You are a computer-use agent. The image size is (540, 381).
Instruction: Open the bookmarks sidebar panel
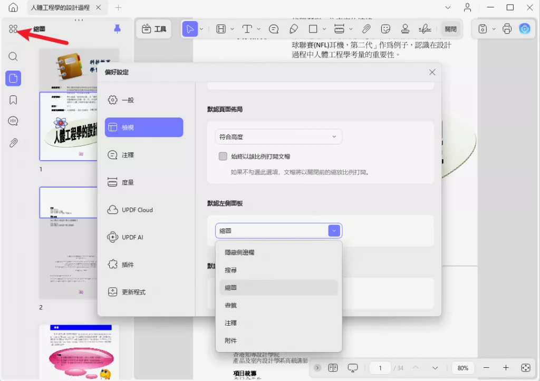(13, 100)
